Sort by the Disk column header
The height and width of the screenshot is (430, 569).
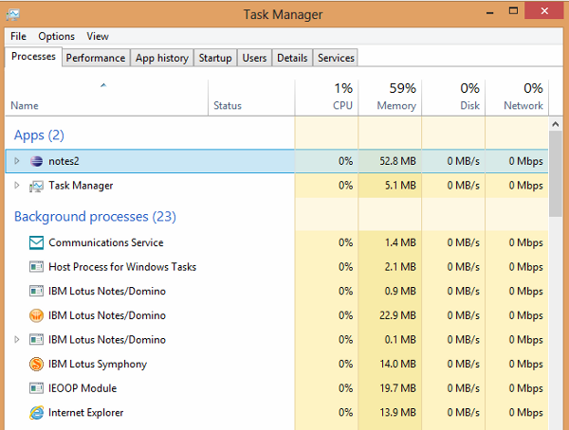point(453,98)
